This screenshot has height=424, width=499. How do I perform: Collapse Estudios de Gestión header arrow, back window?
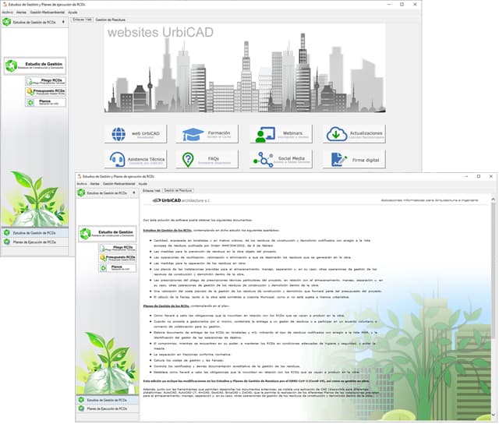point(63,22)
